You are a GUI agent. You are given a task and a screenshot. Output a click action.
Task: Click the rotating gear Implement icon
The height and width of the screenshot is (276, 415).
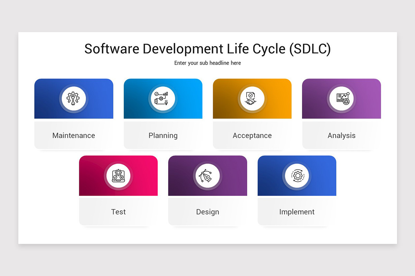pyautogui.click(x=297, y=175)
